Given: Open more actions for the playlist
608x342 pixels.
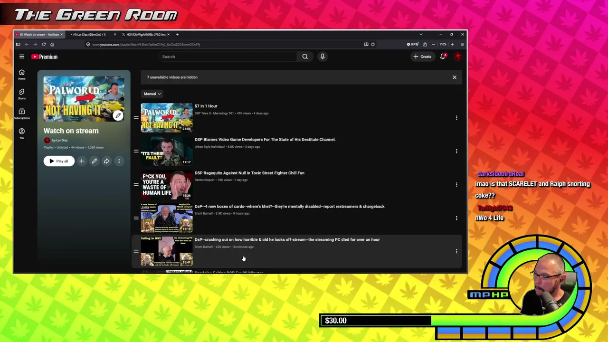Looking at the screenshot, I should [x=119, y=161].
